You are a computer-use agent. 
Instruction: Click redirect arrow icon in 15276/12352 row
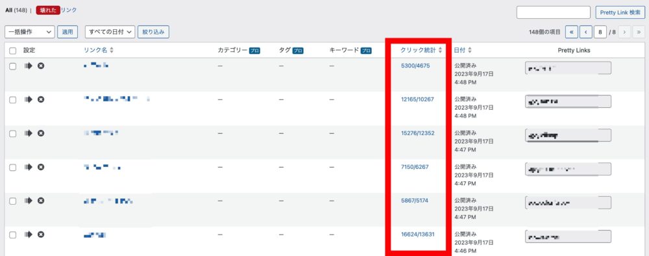pyautogui.click(x=28, y=133)
